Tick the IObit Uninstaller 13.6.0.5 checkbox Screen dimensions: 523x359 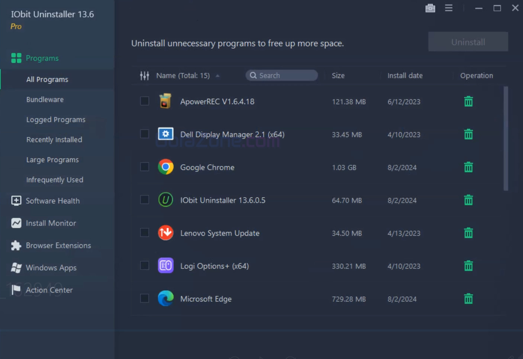tap(145, 200)
